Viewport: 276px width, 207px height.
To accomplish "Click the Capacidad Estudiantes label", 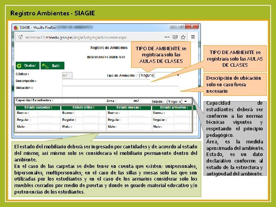I will click(34, 100).
